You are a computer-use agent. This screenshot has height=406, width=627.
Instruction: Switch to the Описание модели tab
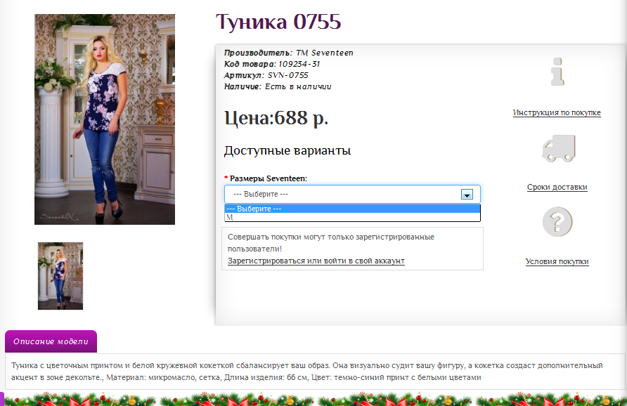(51, 341)
